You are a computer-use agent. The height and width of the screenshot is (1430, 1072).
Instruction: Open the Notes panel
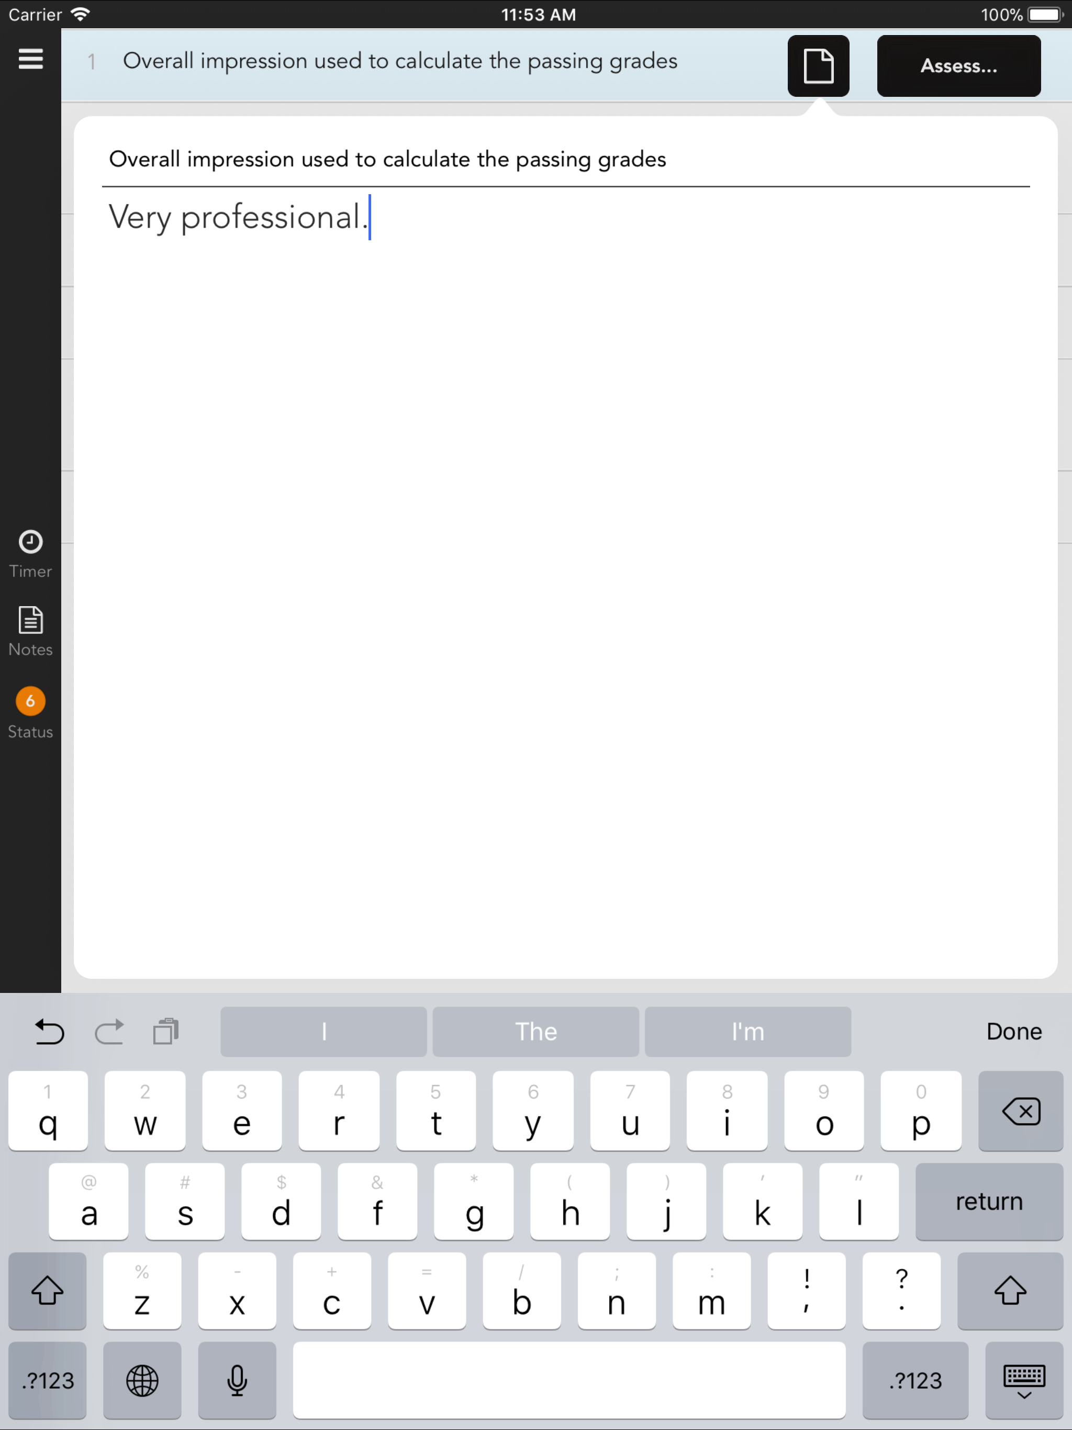(30, 632)
